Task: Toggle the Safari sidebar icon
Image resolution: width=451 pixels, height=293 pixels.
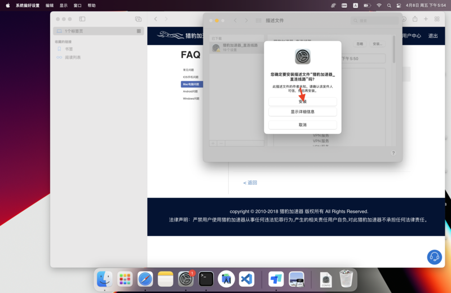Action: click(x=82, y=19)
